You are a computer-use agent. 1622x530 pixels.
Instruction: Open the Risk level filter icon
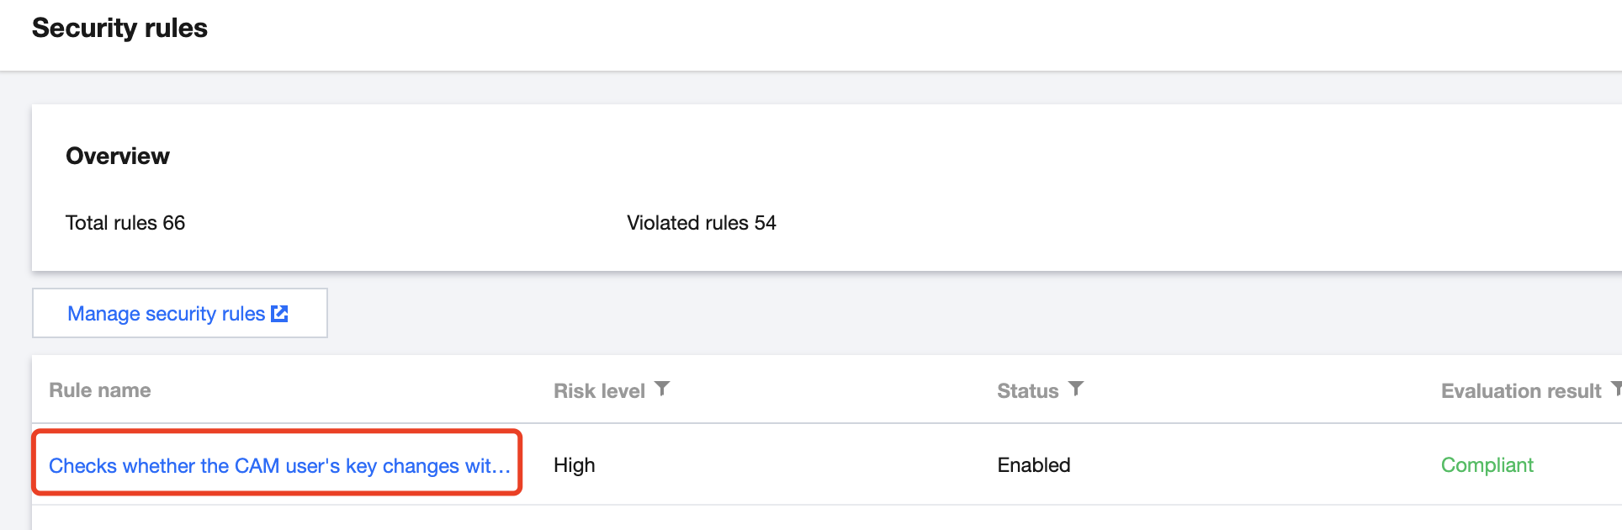[x=662, y=389]
